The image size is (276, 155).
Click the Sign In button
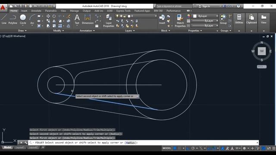(x=206, y=6)
